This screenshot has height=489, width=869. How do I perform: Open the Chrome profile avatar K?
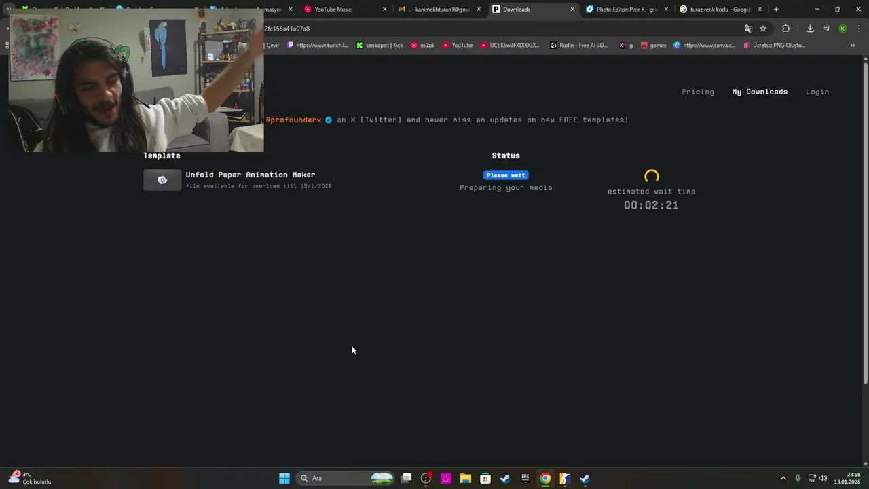click(x=843, y=29)
